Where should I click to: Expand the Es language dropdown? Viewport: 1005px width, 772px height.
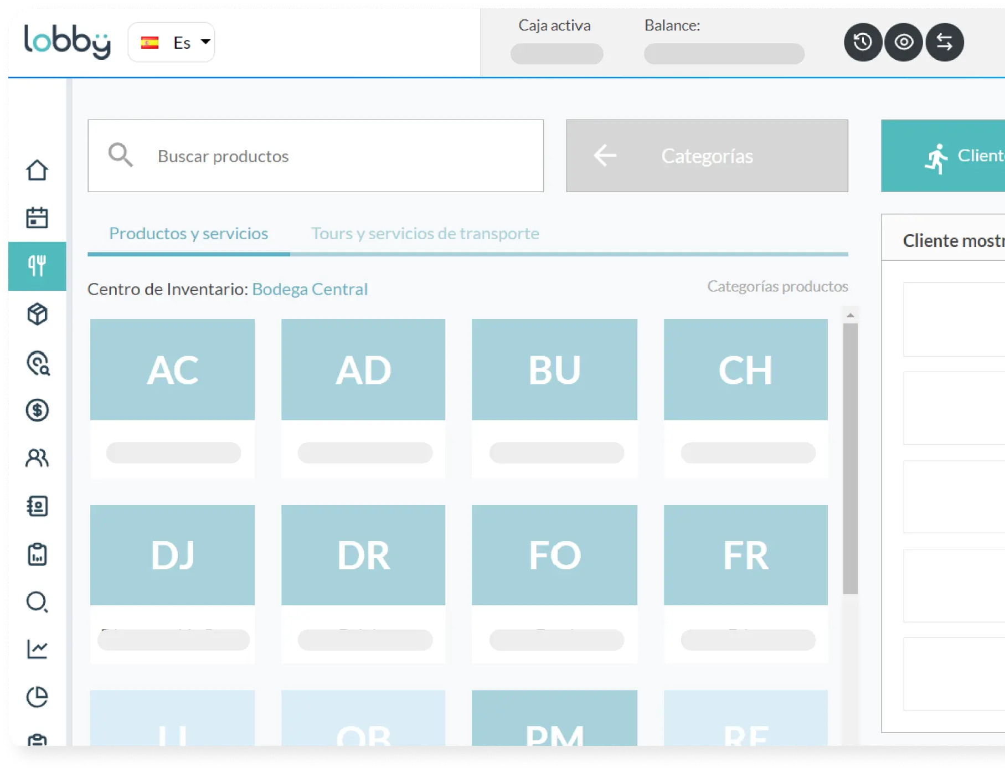pyautogui.click(x=172, y=42)
